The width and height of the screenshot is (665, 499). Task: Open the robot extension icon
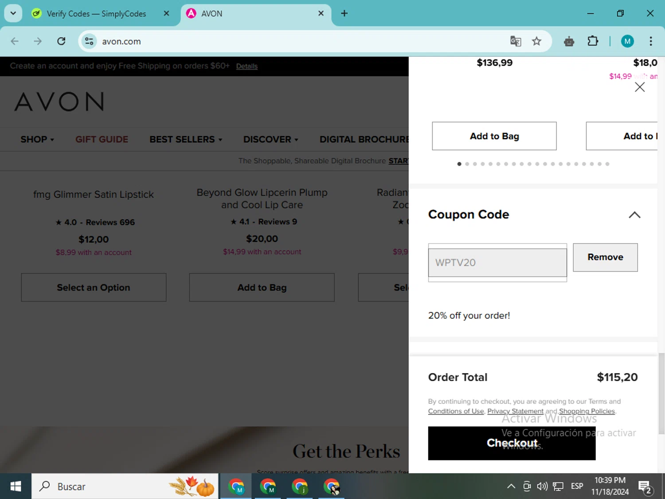click(569, 42)
